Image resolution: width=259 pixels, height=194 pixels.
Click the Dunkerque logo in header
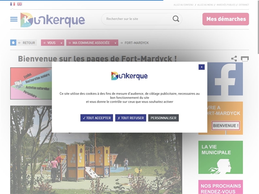53,20
